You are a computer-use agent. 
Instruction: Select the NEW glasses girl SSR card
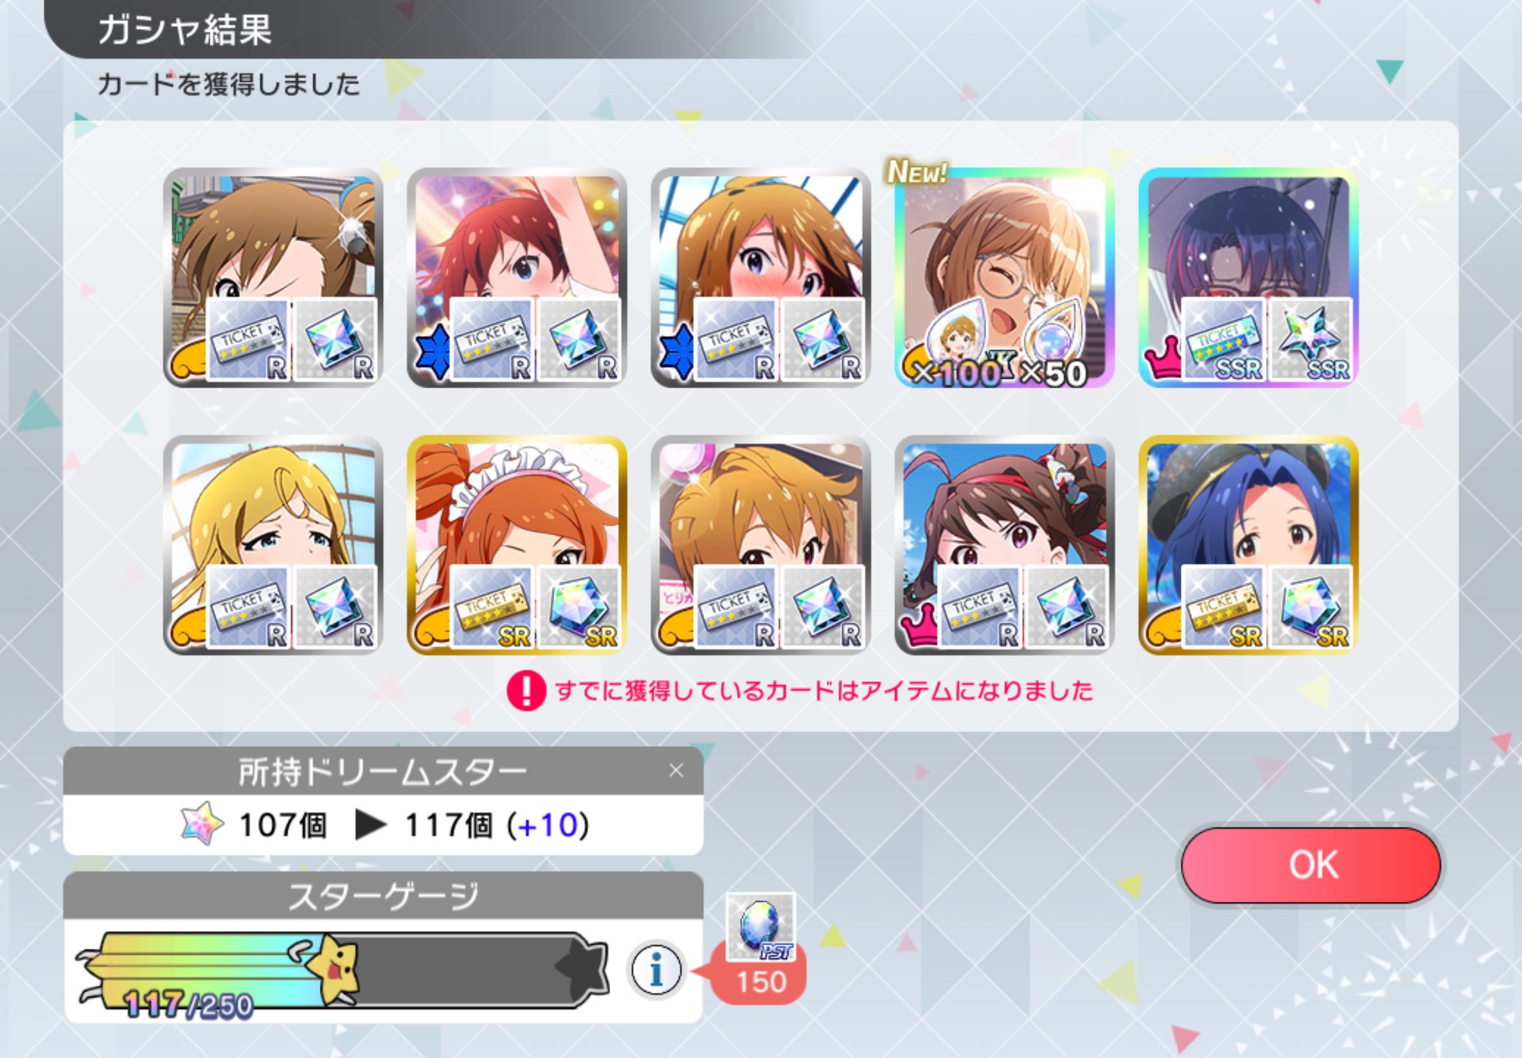[x=1005, y=277]
